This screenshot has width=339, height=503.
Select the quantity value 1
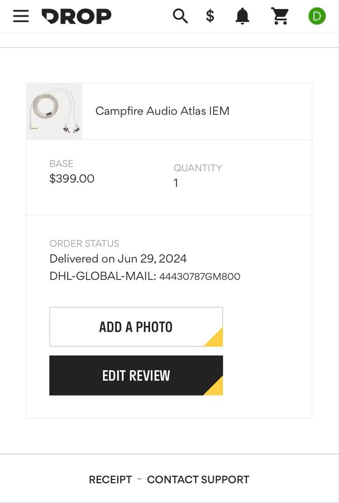(x=176, y=183)
